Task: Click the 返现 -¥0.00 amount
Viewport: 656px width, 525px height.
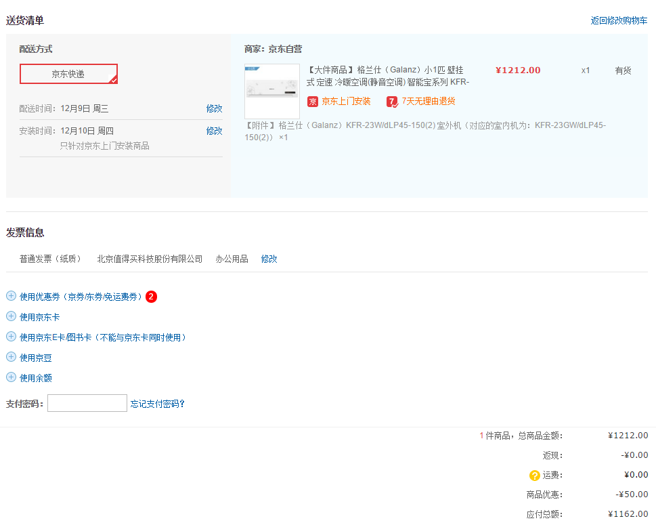Action: click(x=634, y=455)
